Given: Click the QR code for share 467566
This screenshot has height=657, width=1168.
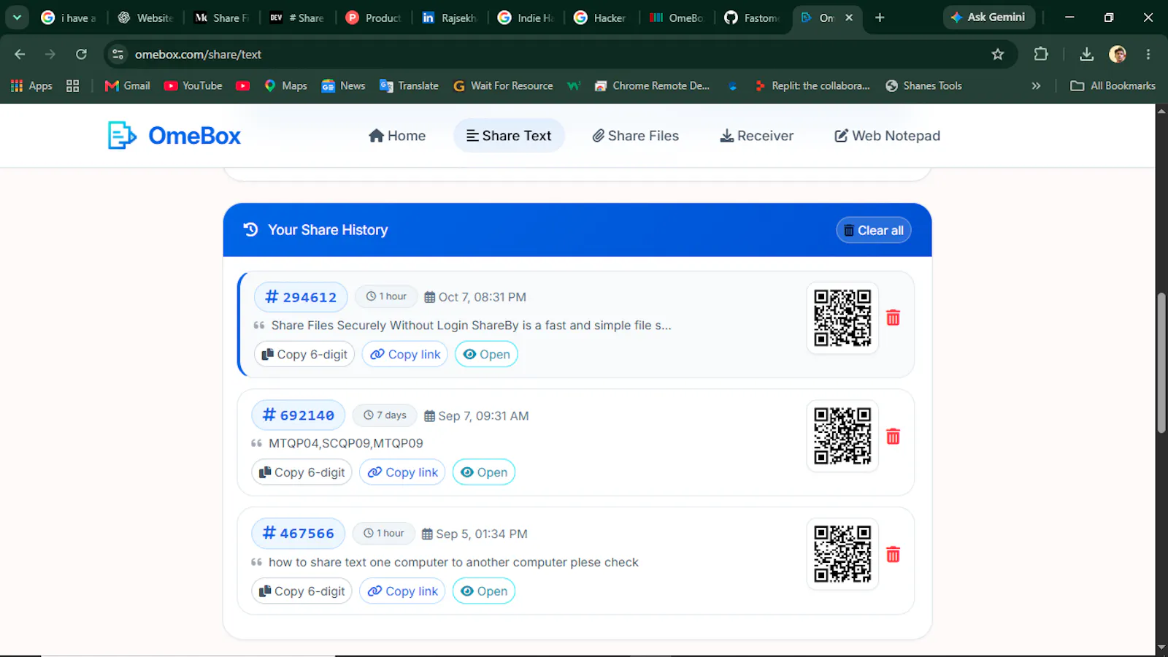Looking at the screenshot, I should [x=842, y=555].
